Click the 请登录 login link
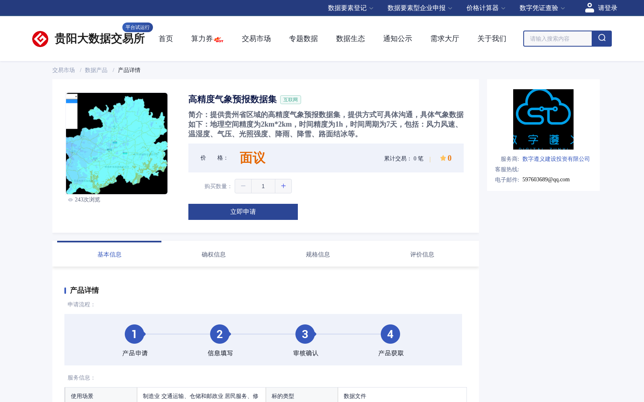The width and height of the screenshot is (644, 402). (607, 8)
